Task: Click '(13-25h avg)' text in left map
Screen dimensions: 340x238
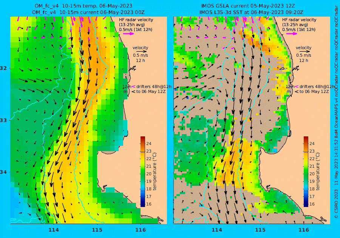Action: (132, 25)
